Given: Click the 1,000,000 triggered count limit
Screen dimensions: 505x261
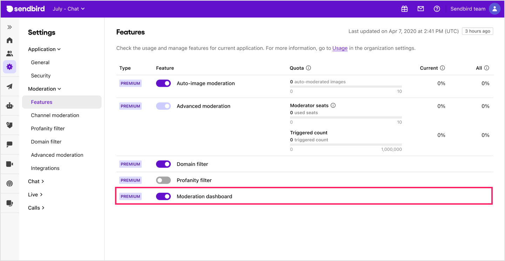Looking at the screenshot, I should click(391, 149).
